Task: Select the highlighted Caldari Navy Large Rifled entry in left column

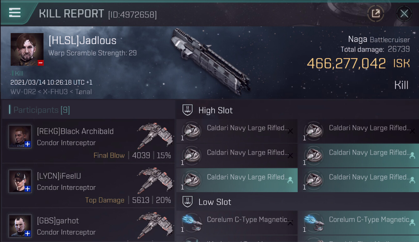Action: (237, 180)
